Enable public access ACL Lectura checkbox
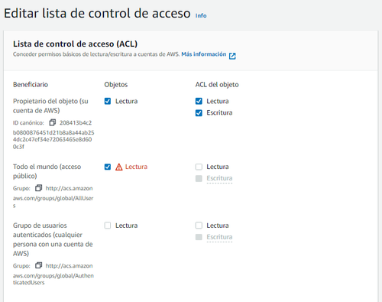Viewport: 382px width, 302px height. point(199,167)
